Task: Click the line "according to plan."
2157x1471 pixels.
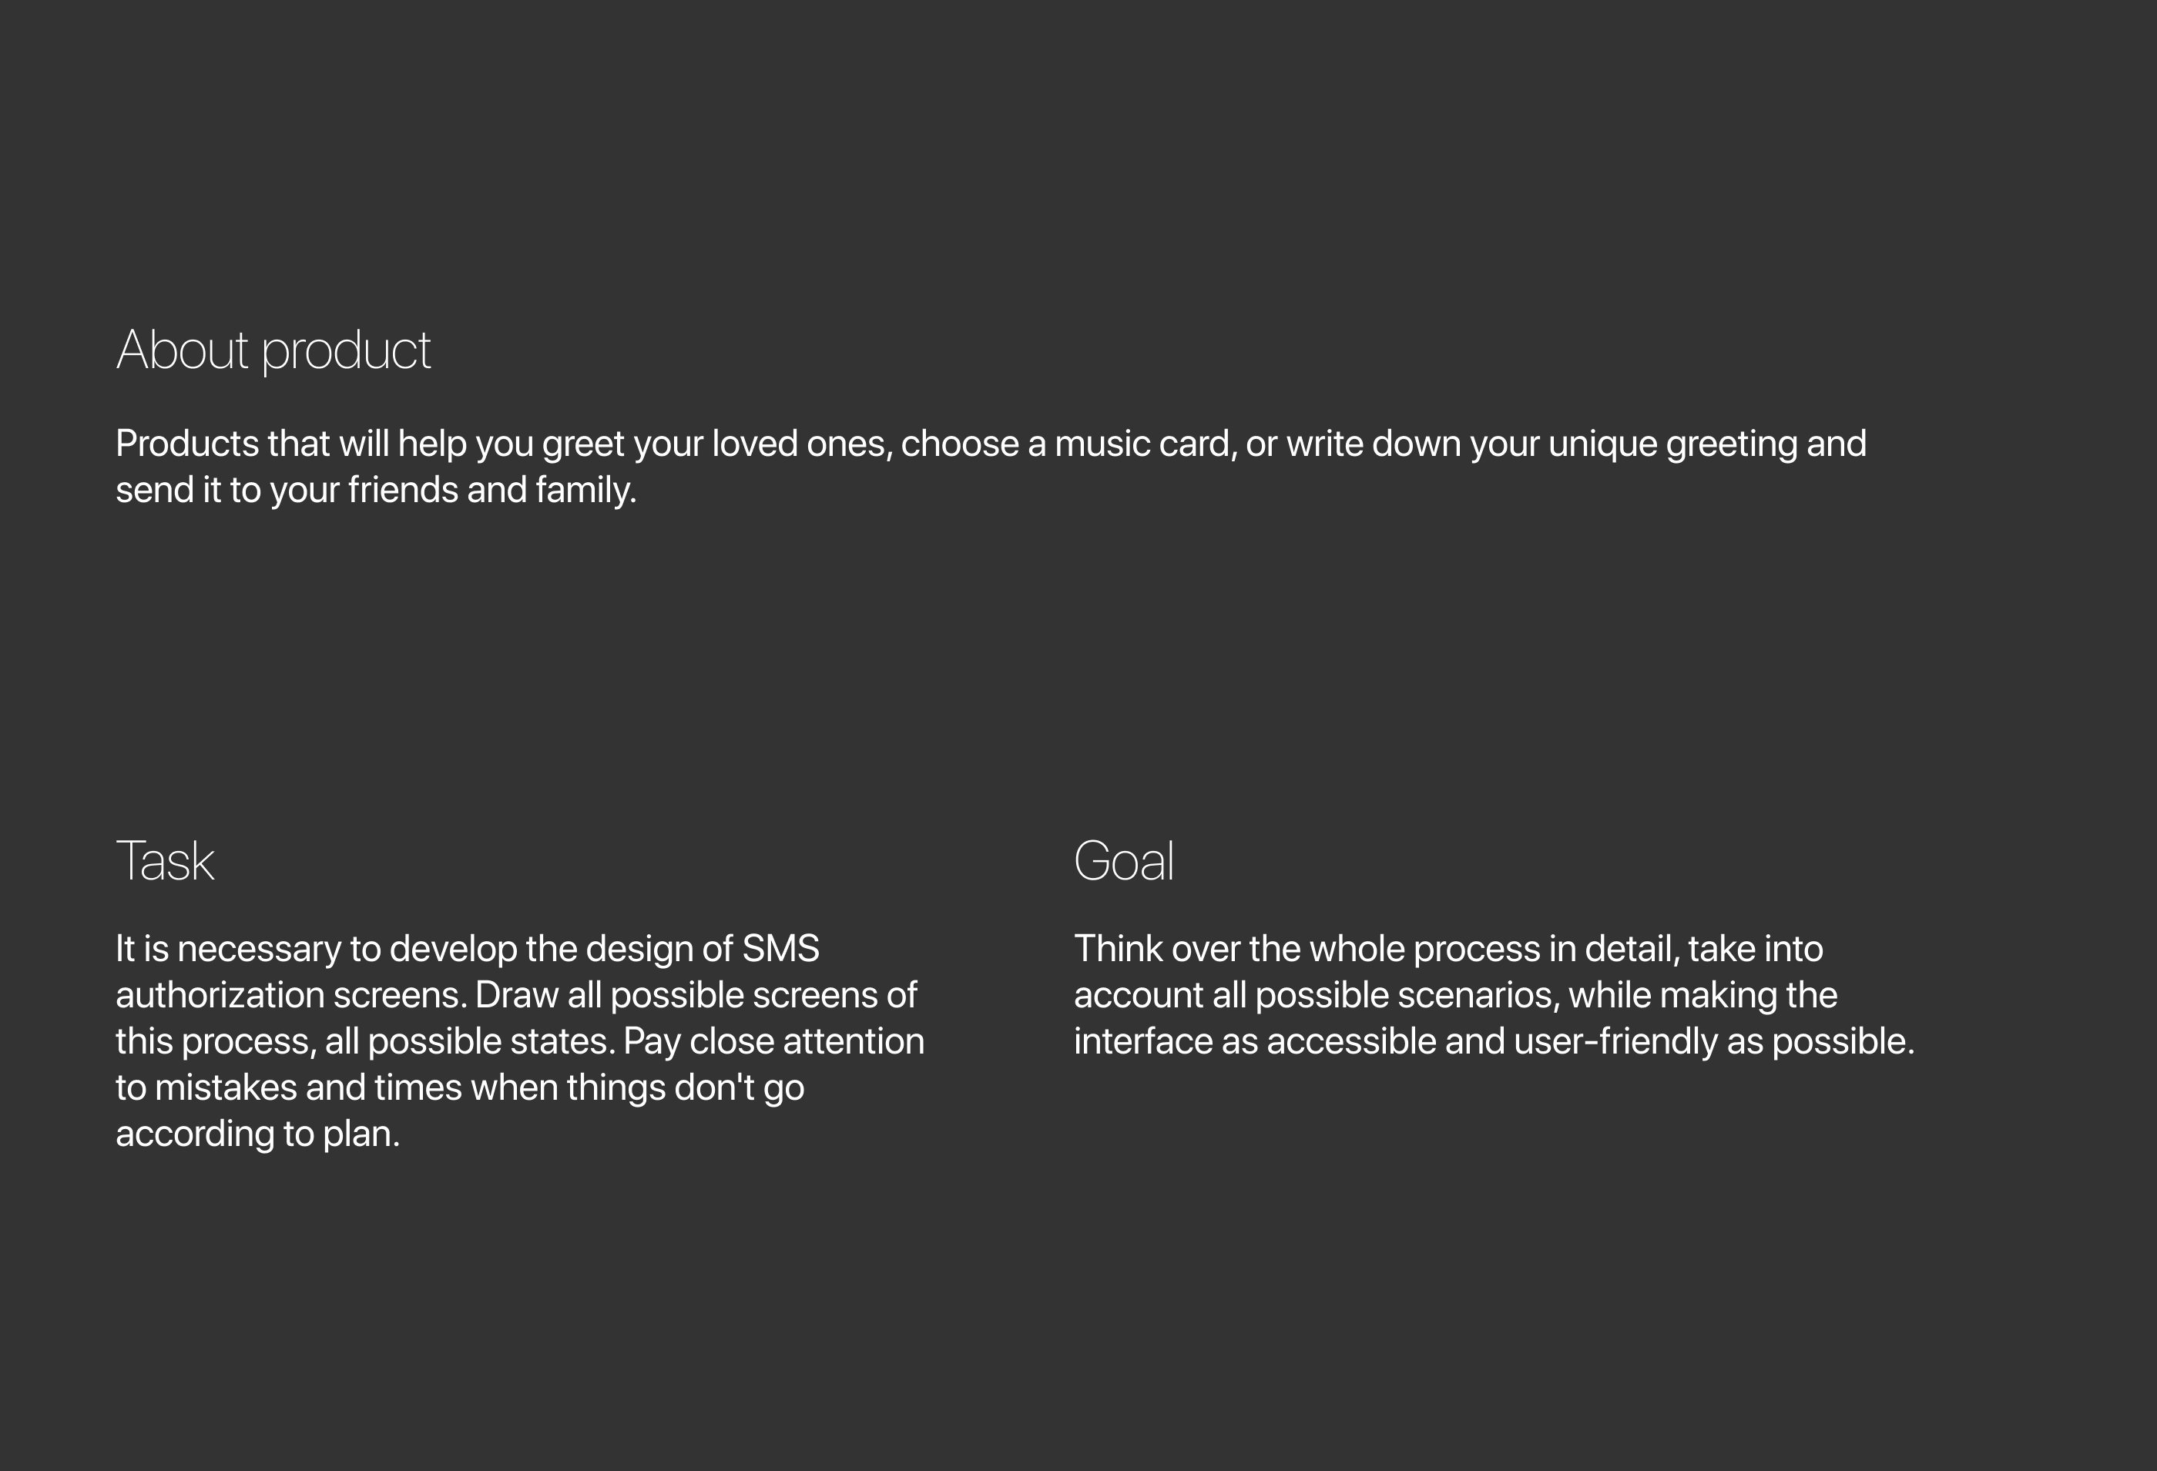Action: [x=257, y=1134]
